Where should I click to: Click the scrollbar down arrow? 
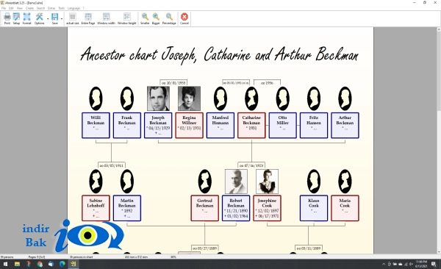(439, 252)
